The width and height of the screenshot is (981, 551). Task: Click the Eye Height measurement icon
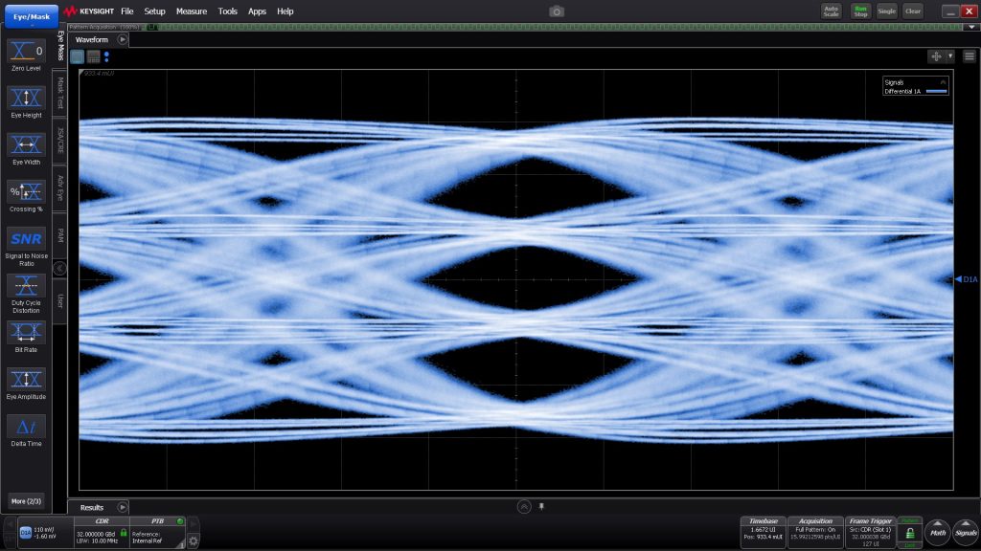click(x=26, y=98)
